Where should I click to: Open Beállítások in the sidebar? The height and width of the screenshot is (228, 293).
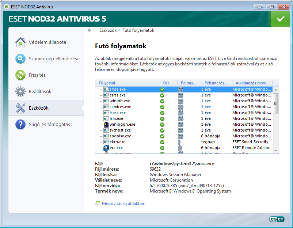click(x=46, y=92)
